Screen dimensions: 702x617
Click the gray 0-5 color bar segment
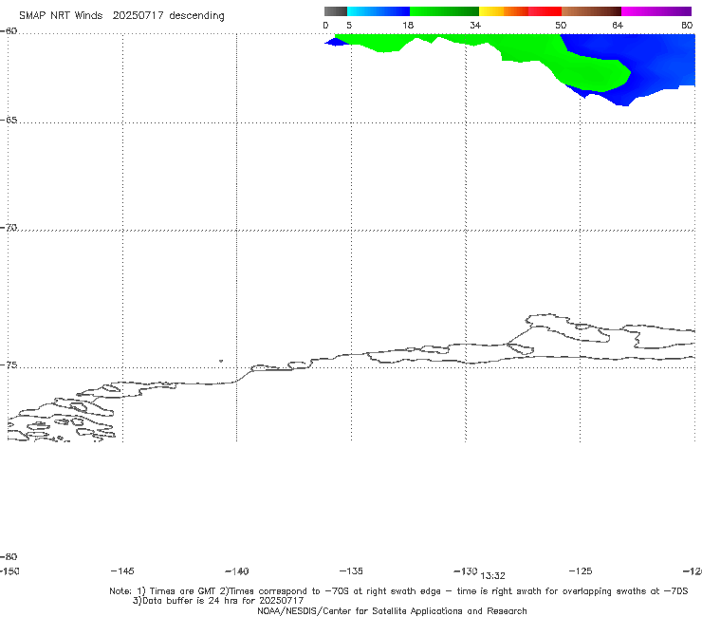click(x=335, y=11)
